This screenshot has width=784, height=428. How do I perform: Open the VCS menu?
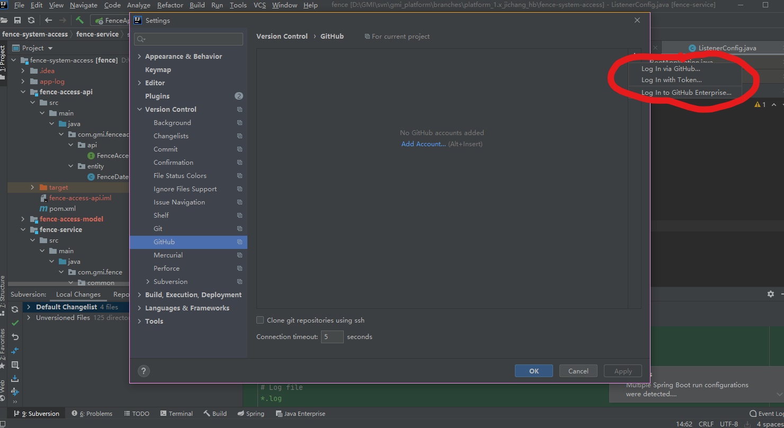(260, 5)
